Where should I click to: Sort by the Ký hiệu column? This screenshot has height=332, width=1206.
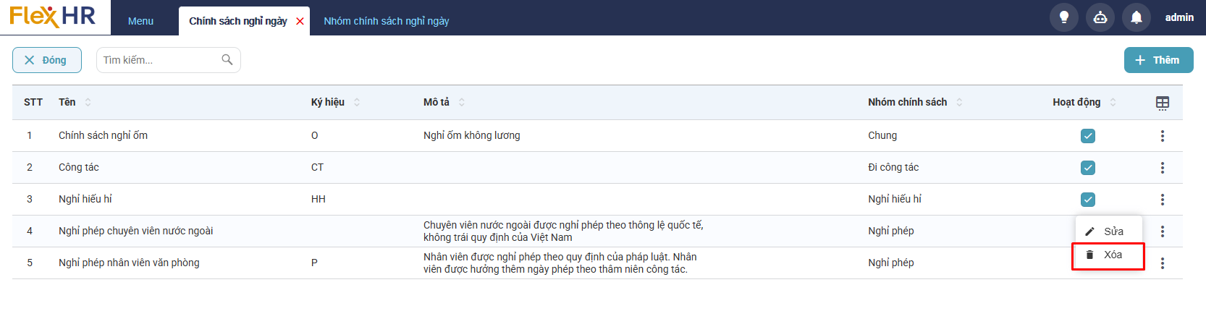357,102
